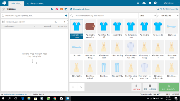
Task: Select product Áo dài gấm hoa xanh
Action: (77, 29)
